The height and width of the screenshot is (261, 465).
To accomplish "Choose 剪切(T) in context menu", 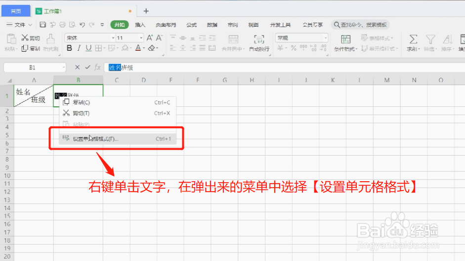I will (118, 113).
